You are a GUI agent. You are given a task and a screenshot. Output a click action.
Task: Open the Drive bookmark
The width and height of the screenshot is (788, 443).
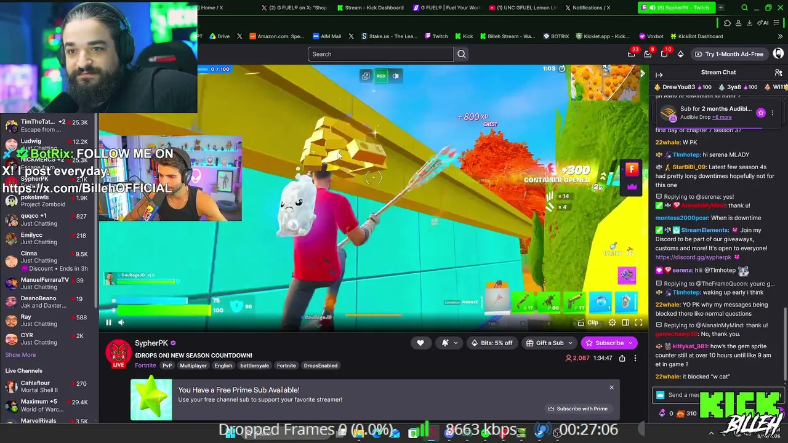coord(219,36)
